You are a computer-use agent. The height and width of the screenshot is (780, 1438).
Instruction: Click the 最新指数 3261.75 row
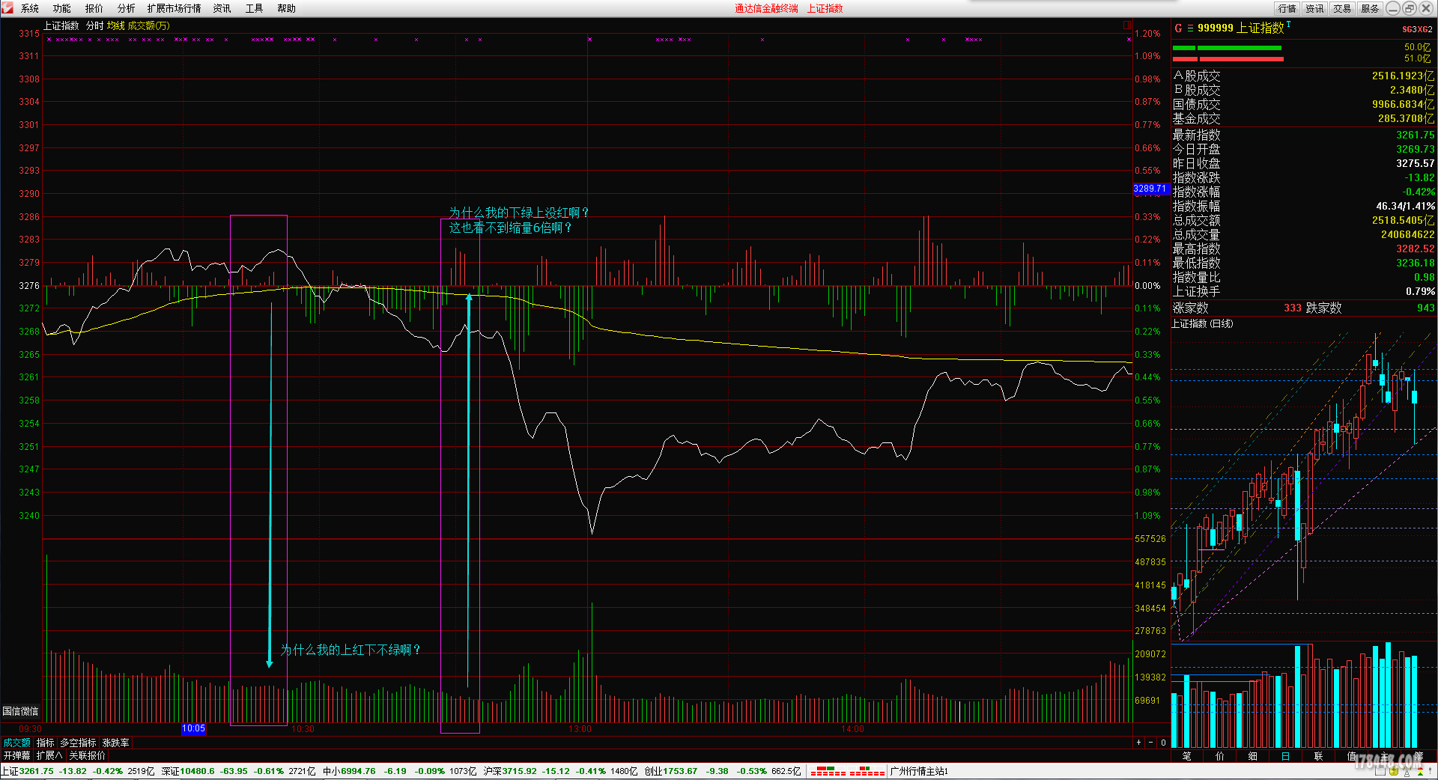click(1304, 135)
